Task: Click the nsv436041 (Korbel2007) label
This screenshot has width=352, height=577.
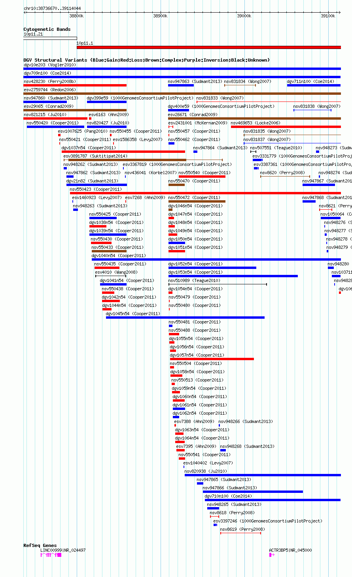Action: coord(151,173)
